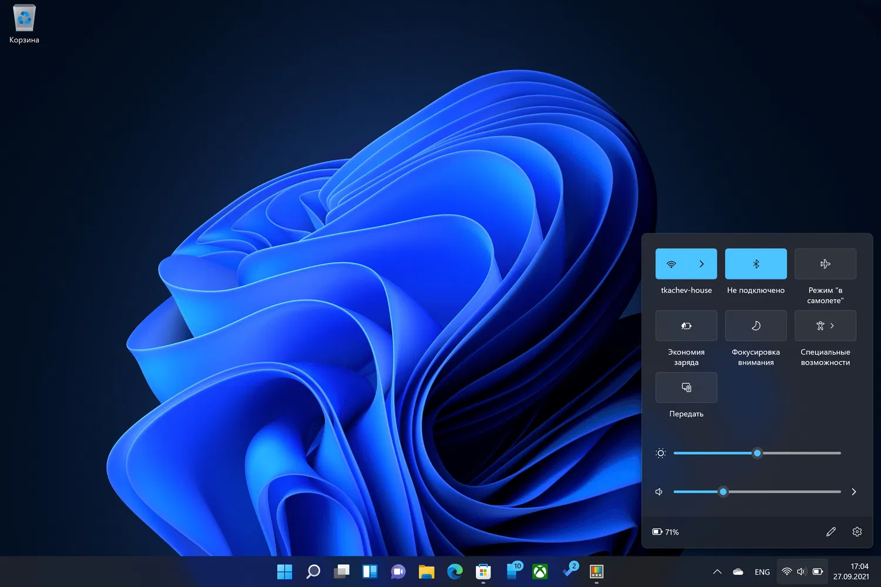Edit quick settings with pencil icon
This screenshot has height=587, width=881.
830,532
